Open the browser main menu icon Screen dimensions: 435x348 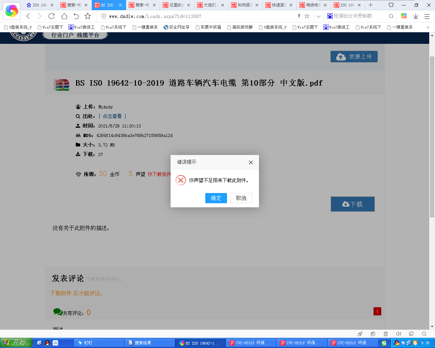[x=427, y=16]
